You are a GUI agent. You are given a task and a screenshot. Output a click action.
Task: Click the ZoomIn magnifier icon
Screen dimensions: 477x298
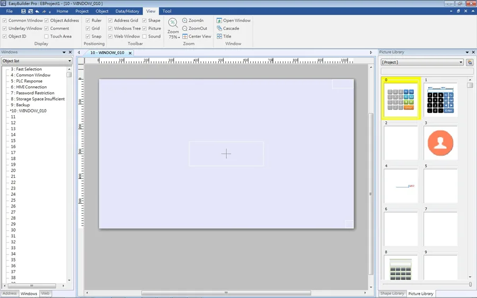pos(184,20)
